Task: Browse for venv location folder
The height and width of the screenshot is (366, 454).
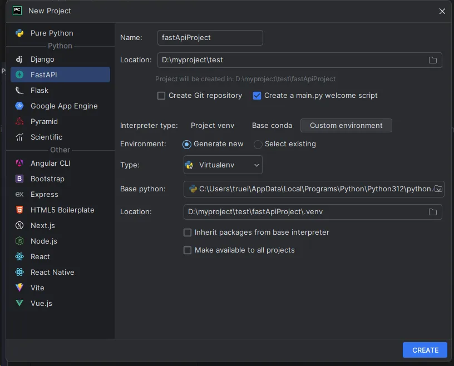Action: click(x=432, y=212)
